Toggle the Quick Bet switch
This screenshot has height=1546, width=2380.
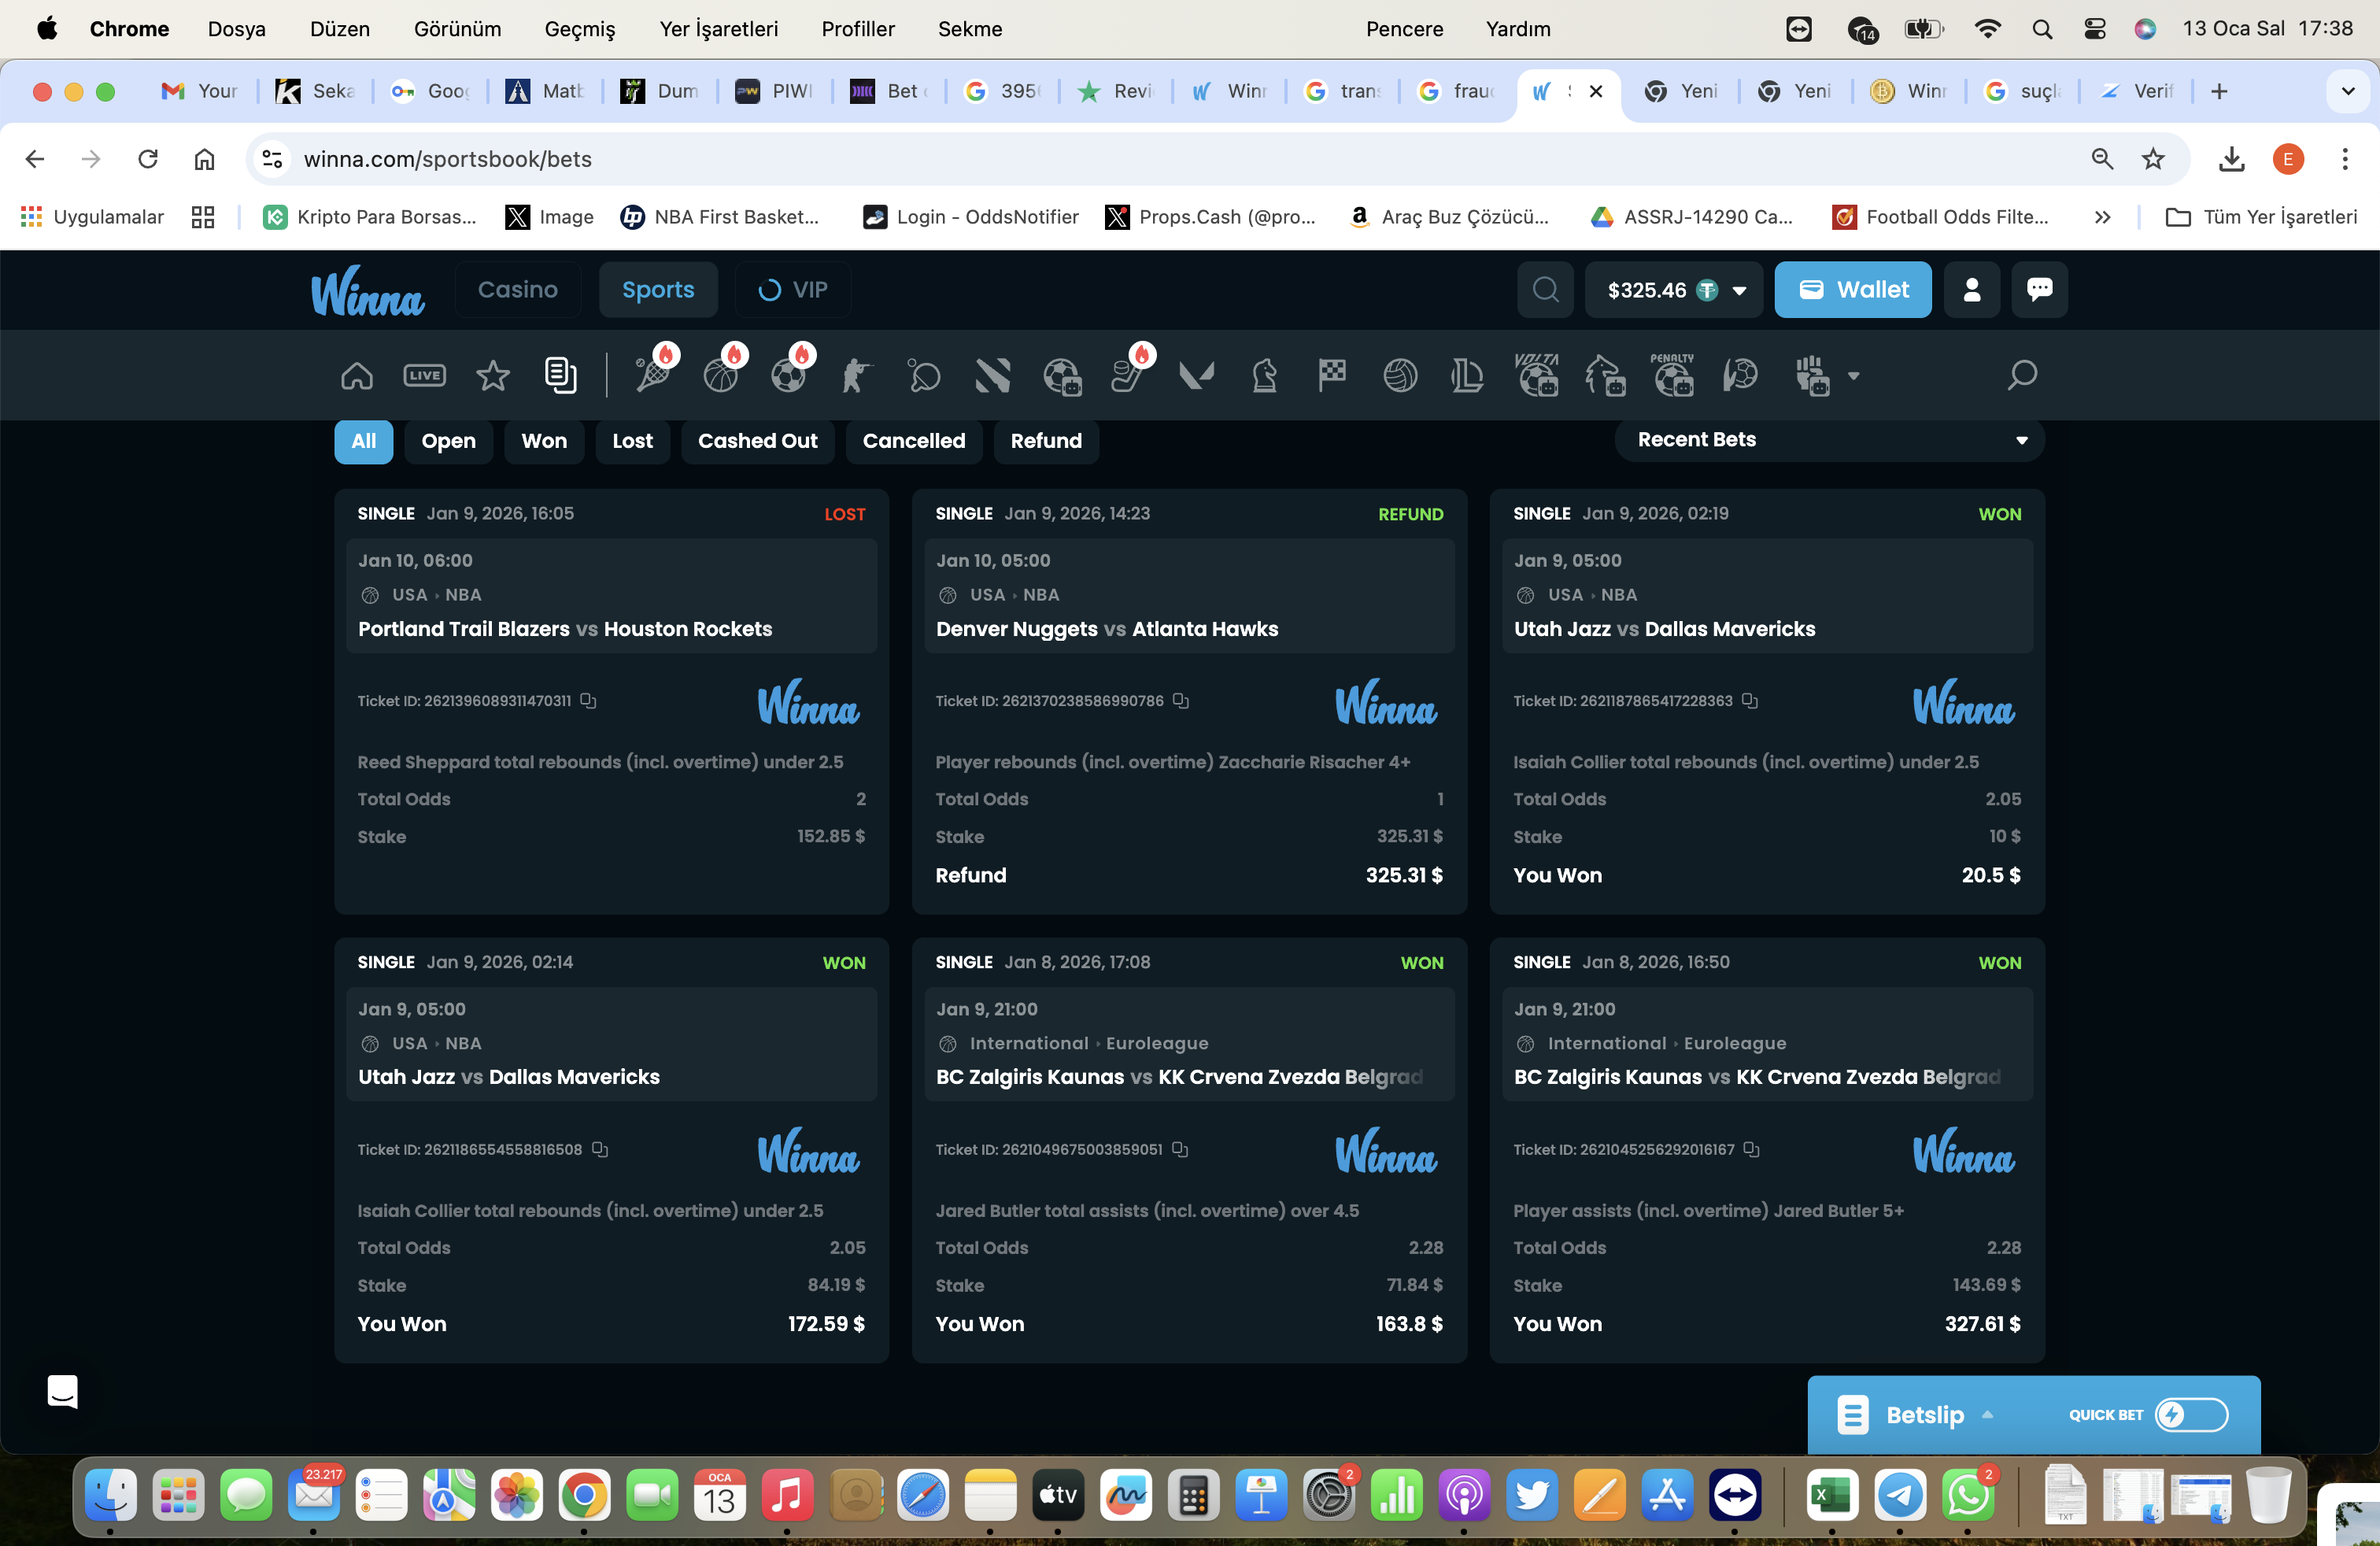(x=2191, y=1415)
